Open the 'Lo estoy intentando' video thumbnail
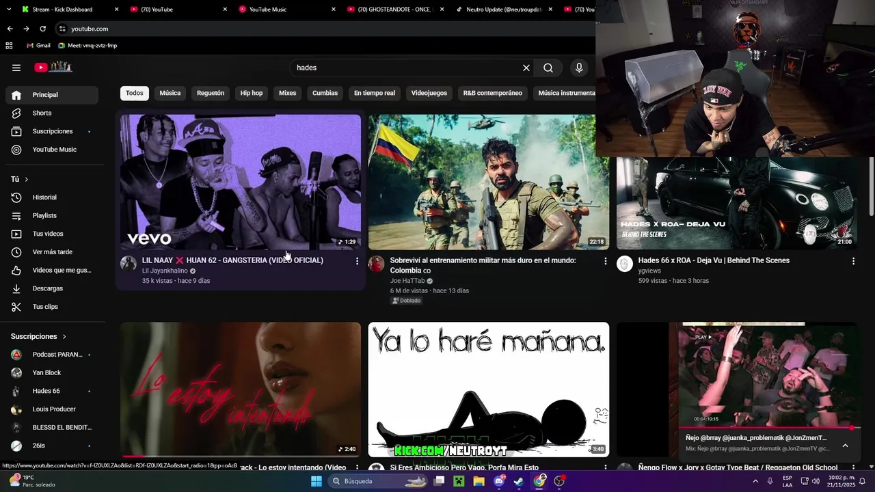 [x=241, y=389]
